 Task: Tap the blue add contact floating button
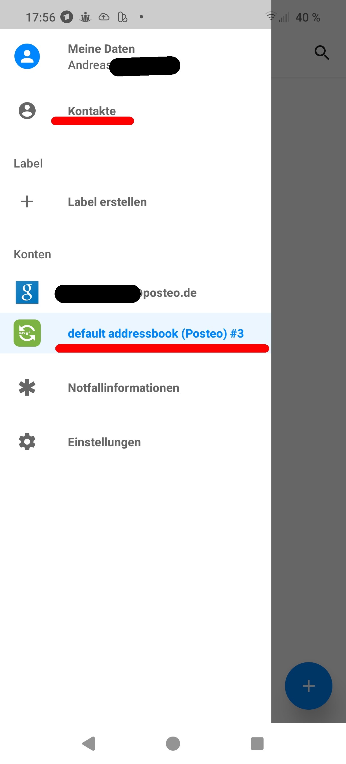click(308, 686)
